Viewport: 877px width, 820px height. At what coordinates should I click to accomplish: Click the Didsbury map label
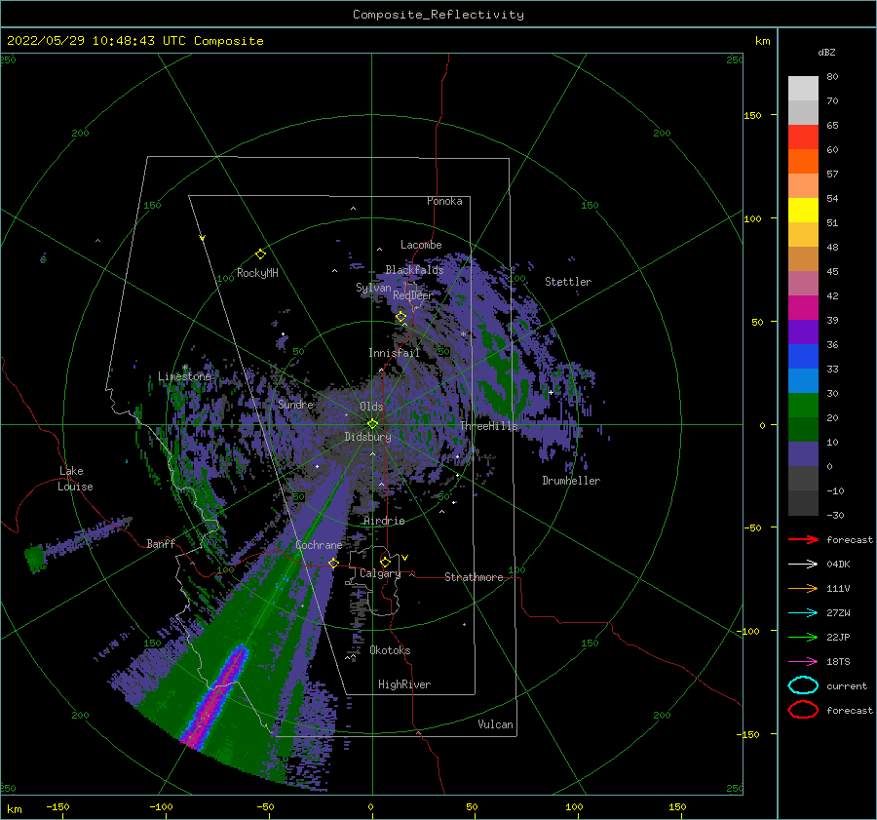coord(367,437)
